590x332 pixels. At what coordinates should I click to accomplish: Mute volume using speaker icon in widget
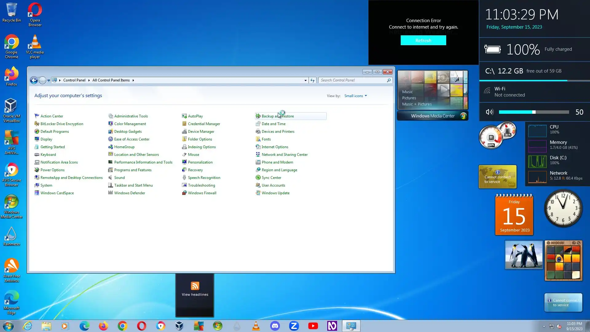coord(490,112)
